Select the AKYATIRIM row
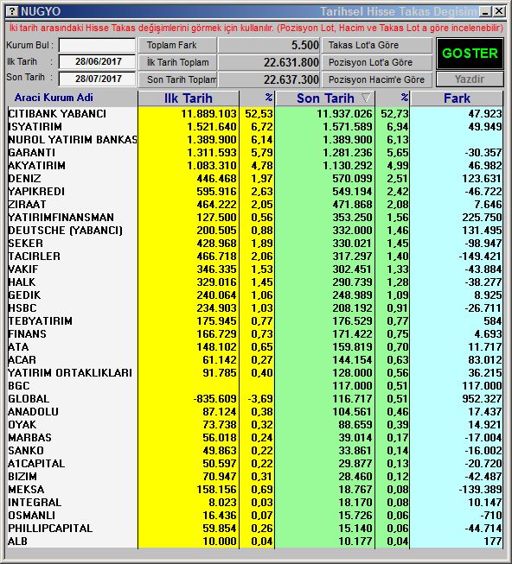 [255, 166]
